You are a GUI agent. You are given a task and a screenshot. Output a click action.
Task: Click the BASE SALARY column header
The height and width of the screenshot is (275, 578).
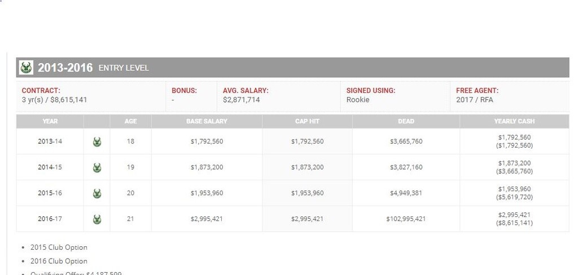207,121
